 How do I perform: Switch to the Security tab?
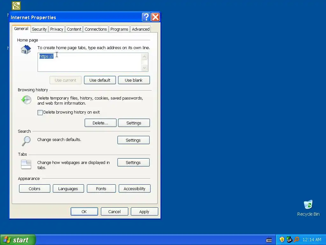[39, 29]
